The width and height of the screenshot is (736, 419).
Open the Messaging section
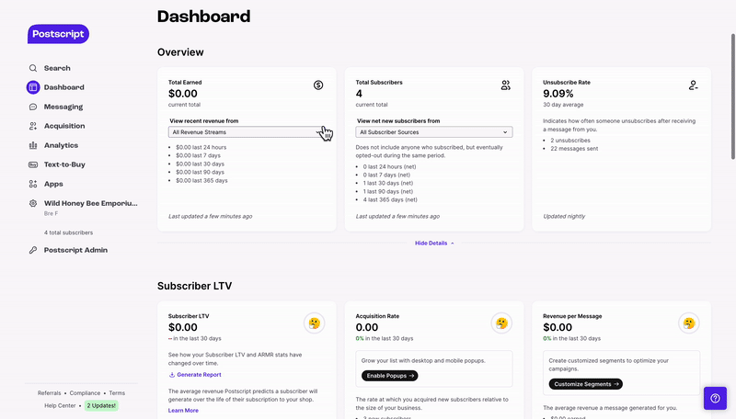[x=63, y=107]
